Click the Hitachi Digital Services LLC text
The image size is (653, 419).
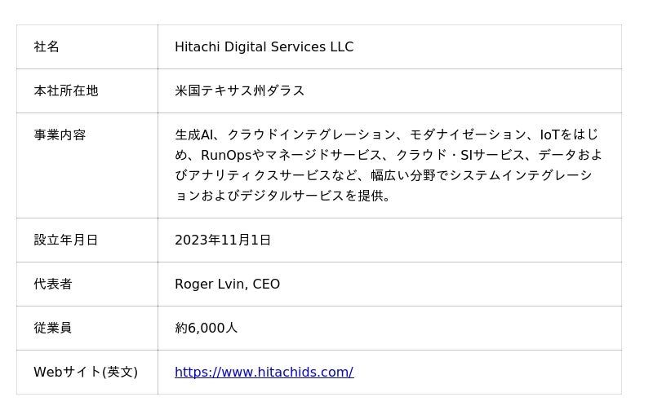264,47
